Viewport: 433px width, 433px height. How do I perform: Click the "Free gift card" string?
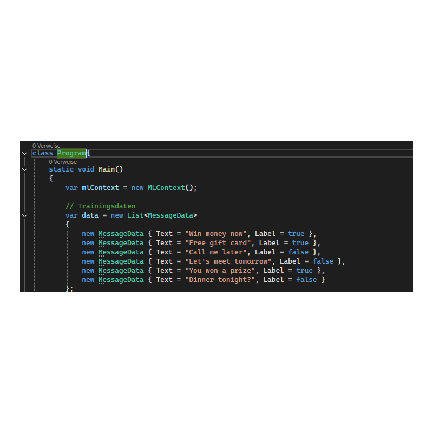pyautogui.click(x=218, y=243)
